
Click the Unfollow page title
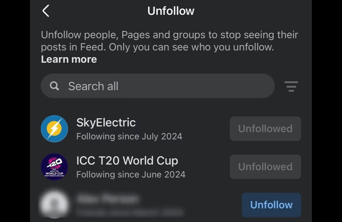point(171,11)
